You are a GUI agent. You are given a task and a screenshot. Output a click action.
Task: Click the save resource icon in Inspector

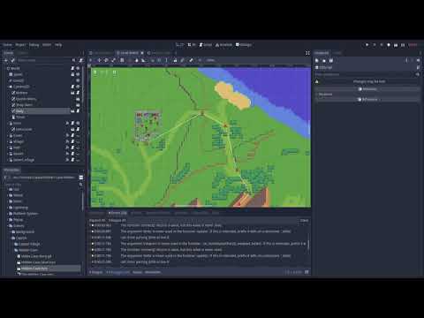pos(331,60)
